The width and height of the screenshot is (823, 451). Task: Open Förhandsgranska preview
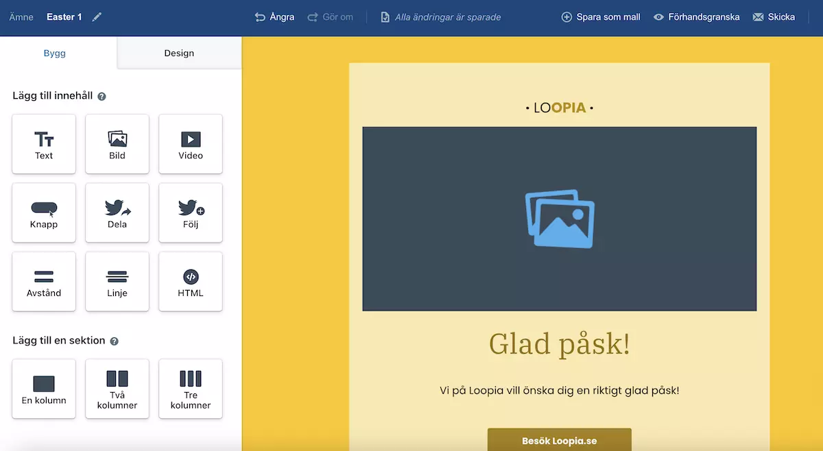click(x=697, y=17)
